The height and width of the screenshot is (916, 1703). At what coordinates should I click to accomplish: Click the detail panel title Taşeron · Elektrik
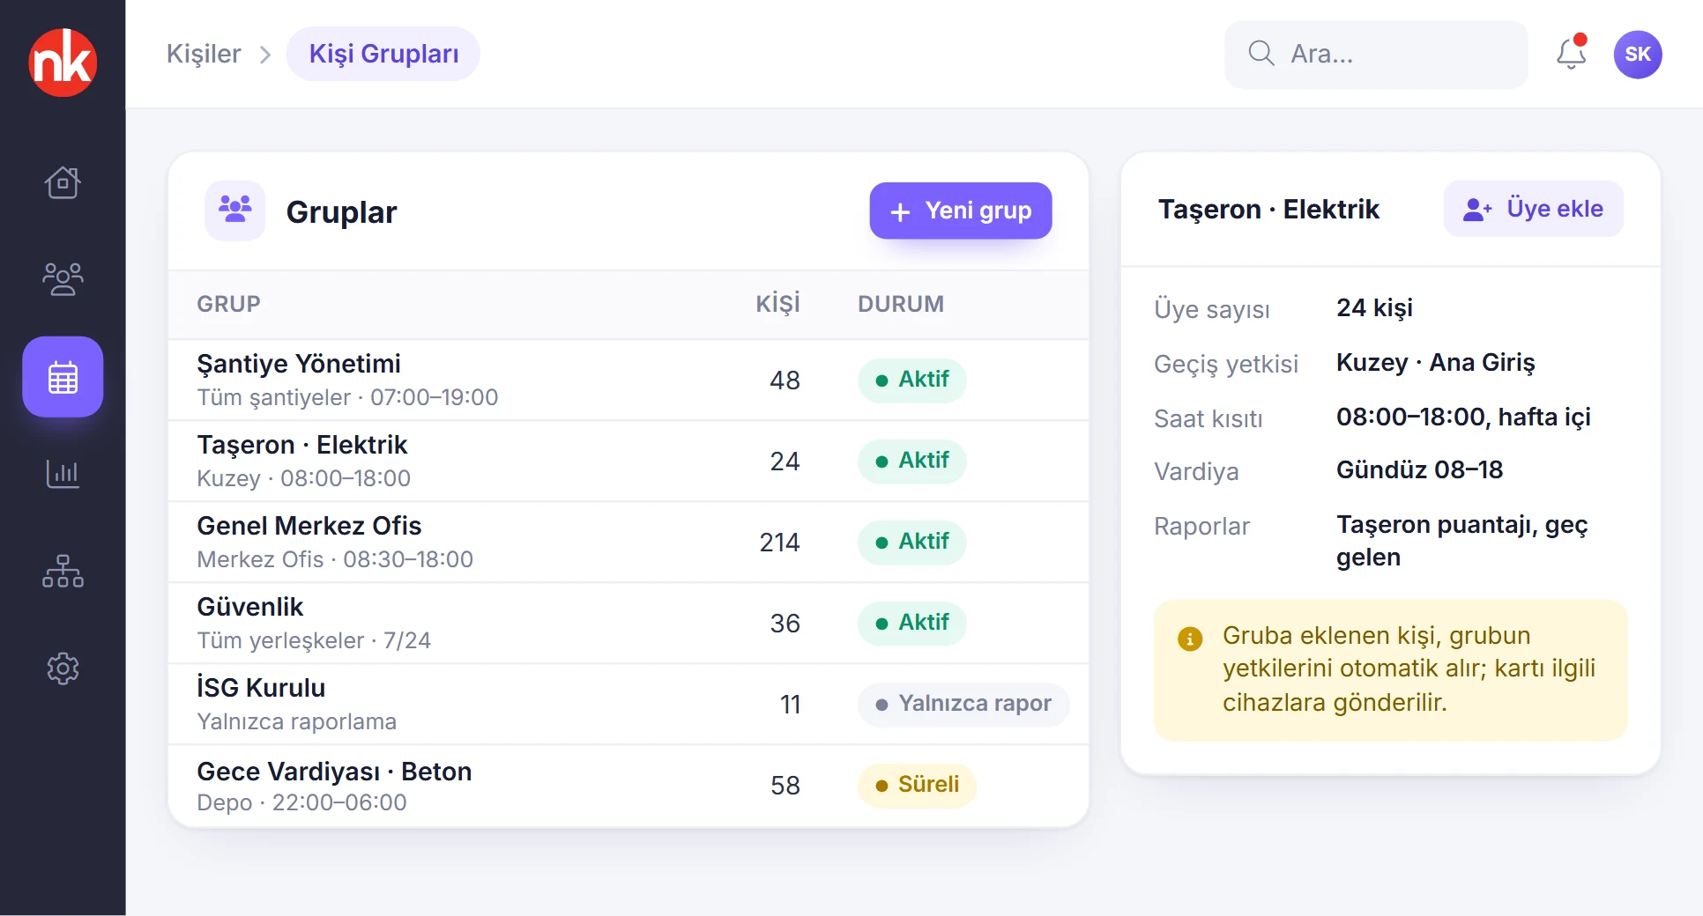pyautogui.click(x=1268, y=210)
